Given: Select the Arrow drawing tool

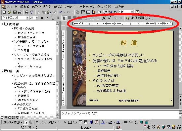Looking at the screenshot, I should click(x=65, y=122).
